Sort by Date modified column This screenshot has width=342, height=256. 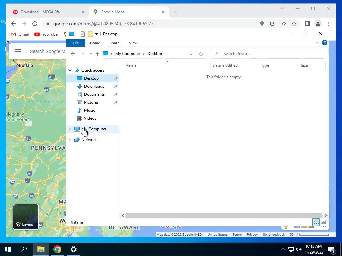[x=225, y=65]
